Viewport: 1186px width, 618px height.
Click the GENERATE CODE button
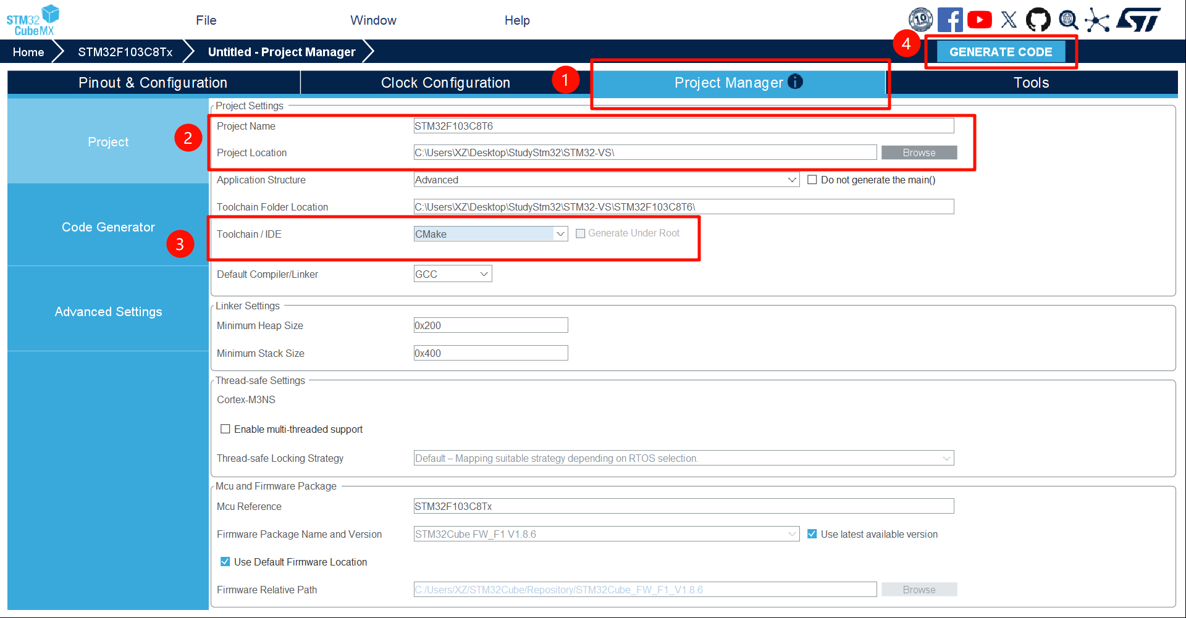point(1001,52)
